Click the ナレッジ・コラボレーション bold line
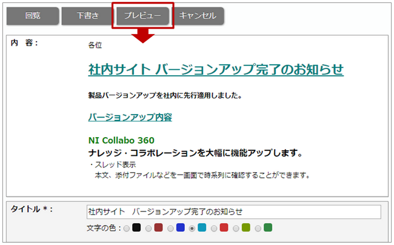 [x=195, y=153]
